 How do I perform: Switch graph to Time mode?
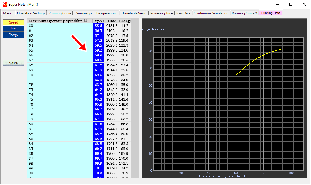point(14,28)
